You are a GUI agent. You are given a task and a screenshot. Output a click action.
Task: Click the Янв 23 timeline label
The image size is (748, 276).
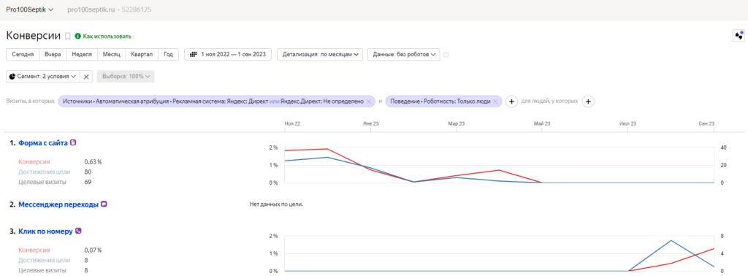(370, 123)
